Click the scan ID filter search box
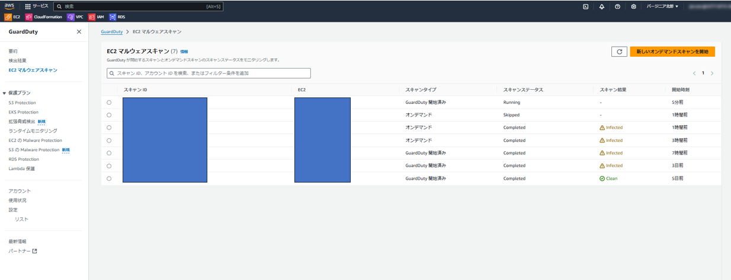Viewport: 731px width, 280px height. click(209, 73)
